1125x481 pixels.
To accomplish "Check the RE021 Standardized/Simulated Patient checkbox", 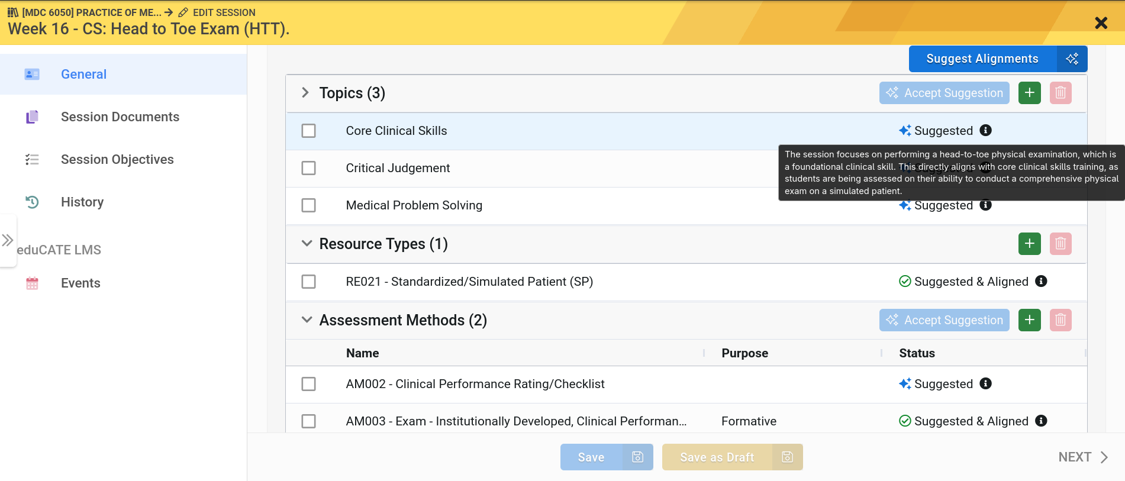I will [x=308, y=282].
